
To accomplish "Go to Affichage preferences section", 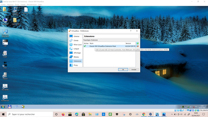I will 76,53.
